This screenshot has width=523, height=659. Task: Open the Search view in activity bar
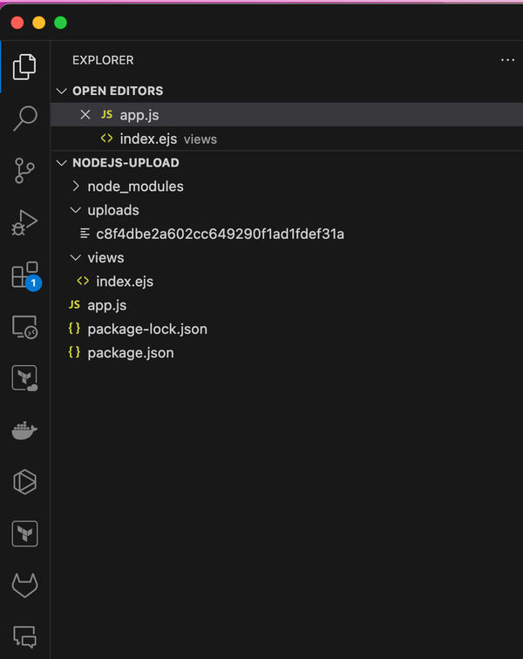click(x=24, y=118)
